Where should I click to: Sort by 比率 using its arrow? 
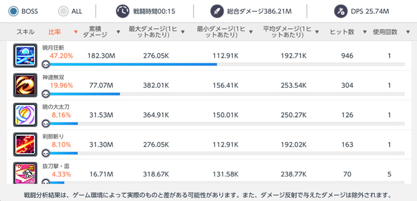(76, 32)
